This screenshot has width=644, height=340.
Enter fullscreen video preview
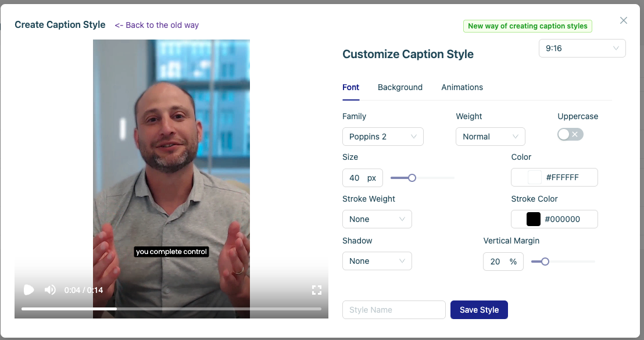click(x=317, y=290)
